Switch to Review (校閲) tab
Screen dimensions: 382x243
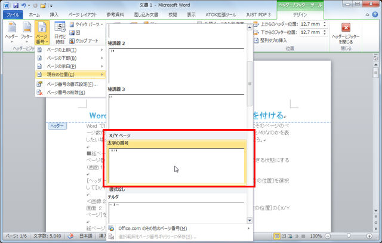[172, 14]
